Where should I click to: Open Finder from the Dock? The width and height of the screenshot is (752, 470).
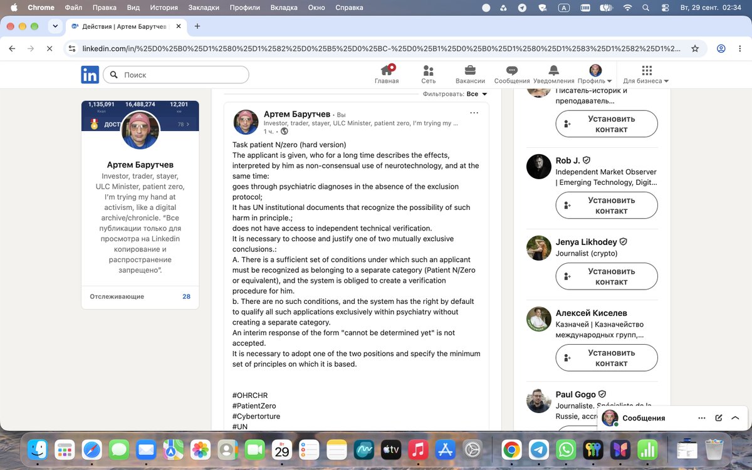click(38, 449)
